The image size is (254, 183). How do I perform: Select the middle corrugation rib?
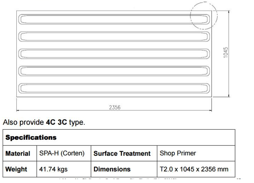tap(114, 54)
